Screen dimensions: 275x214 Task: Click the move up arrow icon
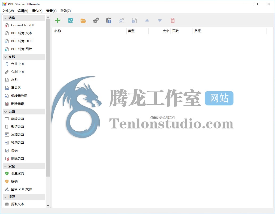(x=147, y=20)
